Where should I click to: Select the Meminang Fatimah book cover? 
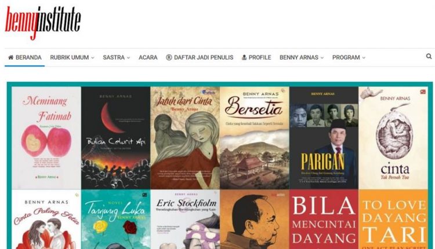coord(46,138)
